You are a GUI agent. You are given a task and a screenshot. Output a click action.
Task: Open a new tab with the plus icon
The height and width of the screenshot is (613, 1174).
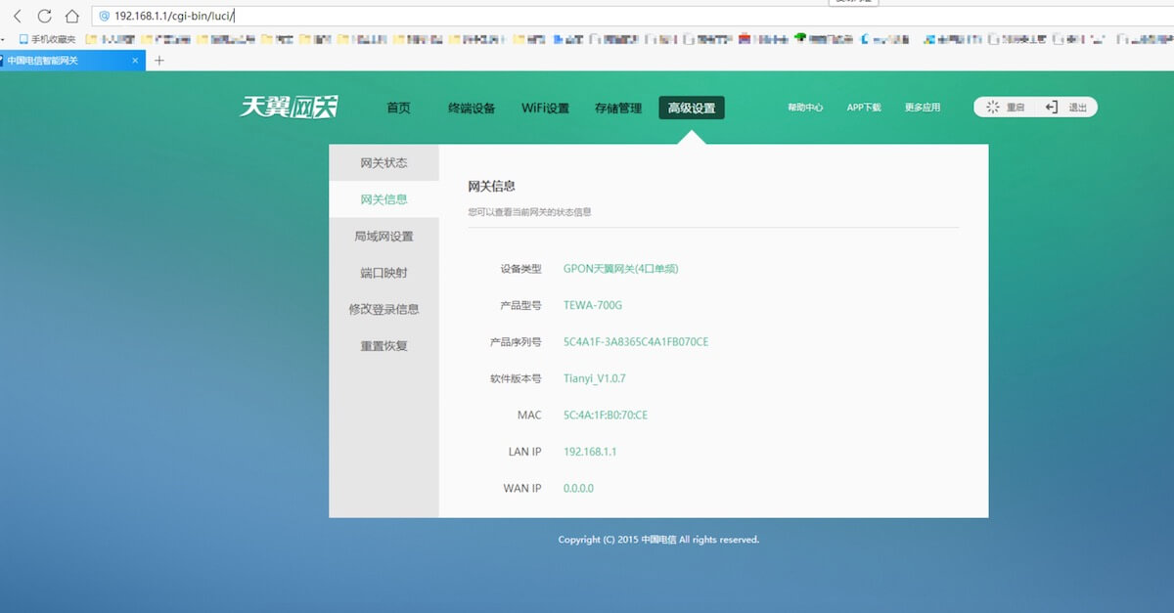159,59
